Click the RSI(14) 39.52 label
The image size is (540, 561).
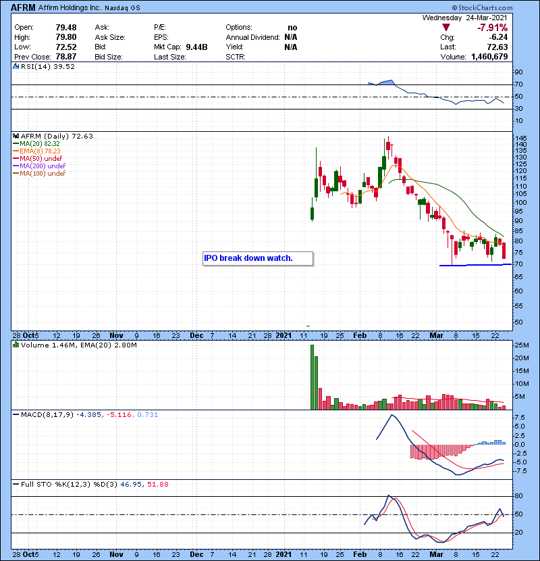coord(48,66)
